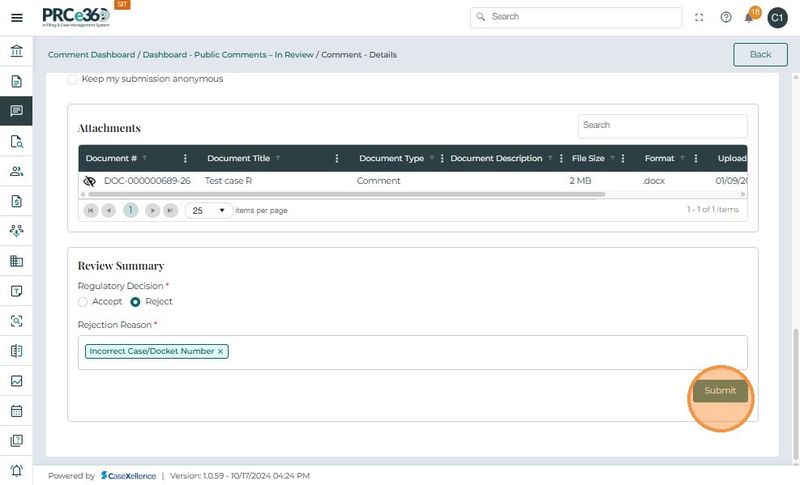Image resolution: width=800 pixels, height=485 pixels.
Task: Toggle visibility eye icon for DOC-000000689-26
Action: (89, 181)
